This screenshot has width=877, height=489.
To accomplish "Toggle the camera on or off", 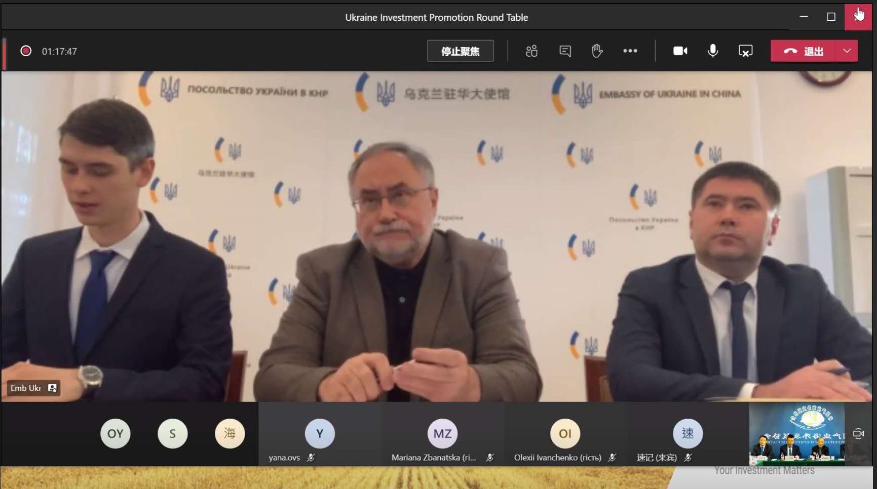I will coord(680,51).
